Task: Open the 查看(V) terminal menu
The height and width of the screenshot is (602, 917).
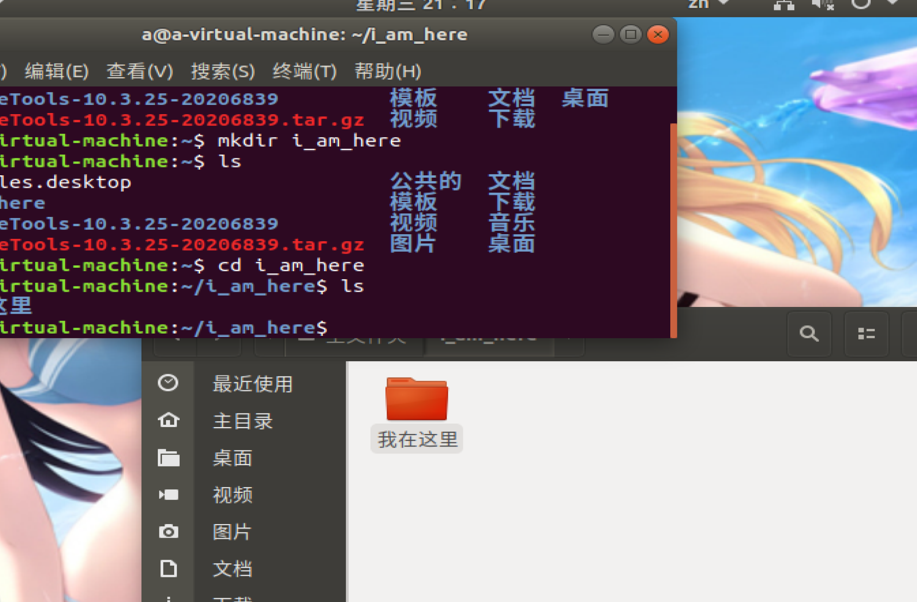Action: 140,72
